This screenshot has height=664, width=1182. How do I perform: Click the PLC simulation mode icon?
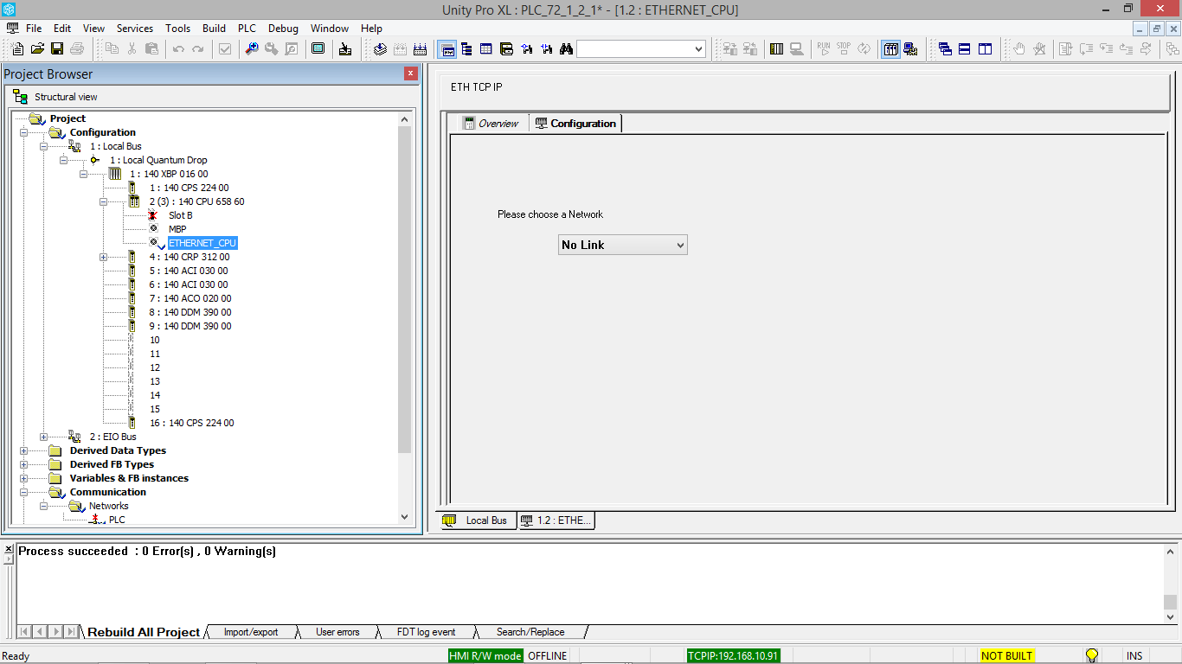[910, 49]
